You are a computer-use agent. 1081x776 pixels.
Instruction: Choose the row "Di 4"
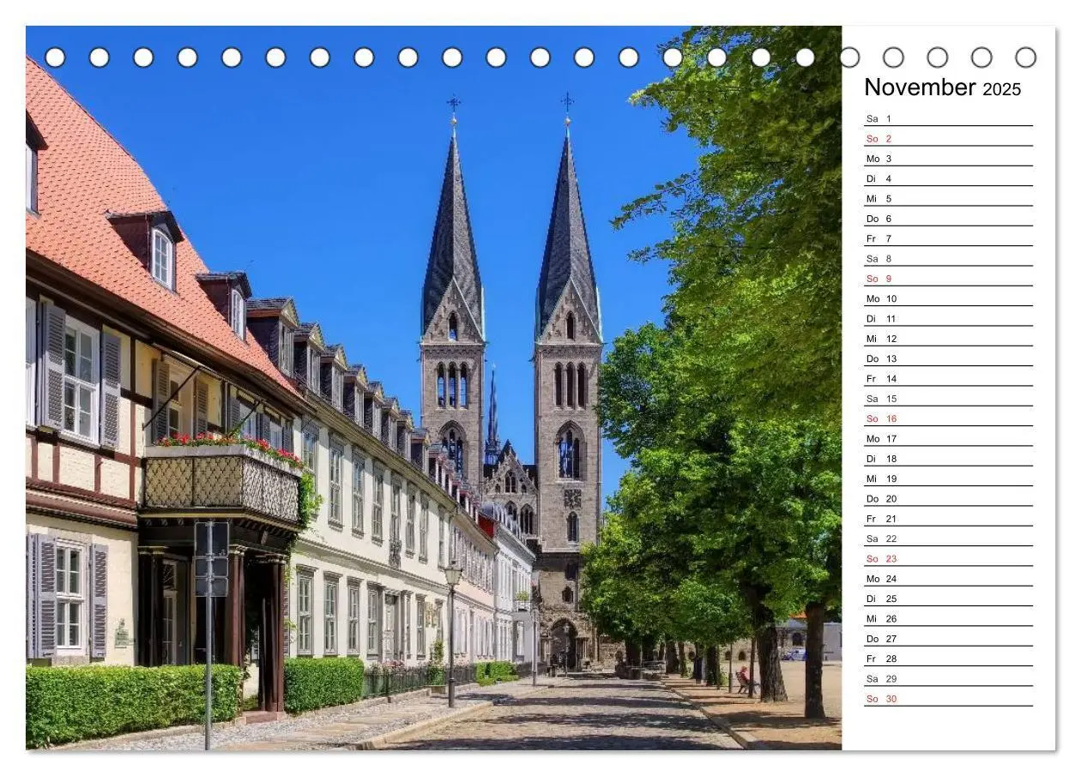point(948,178)
